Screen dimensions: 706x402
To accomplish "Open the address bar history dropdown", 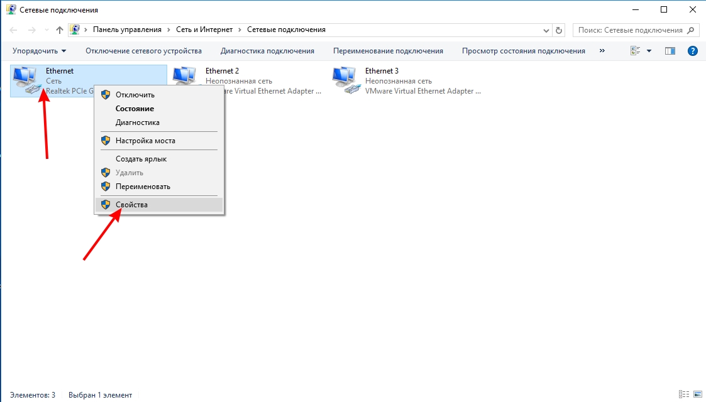I will click(x=546, y=30).
